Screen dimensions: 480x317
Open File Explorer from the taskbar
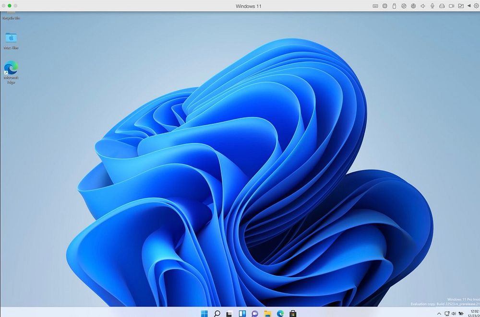pos(267,313)
